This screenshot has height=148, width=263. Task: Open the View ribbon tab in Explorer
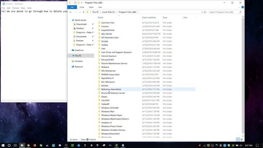coord(100,7)
